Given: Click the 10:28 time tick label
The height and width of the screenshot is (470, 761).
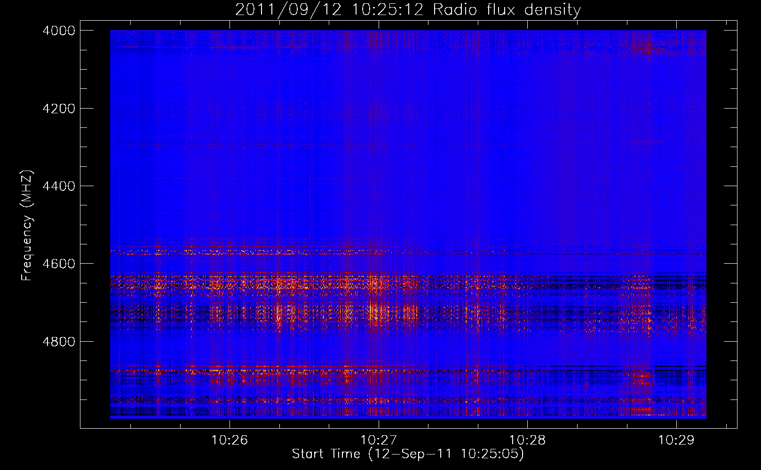Looking at the screenshot, I should click(528, 440).
